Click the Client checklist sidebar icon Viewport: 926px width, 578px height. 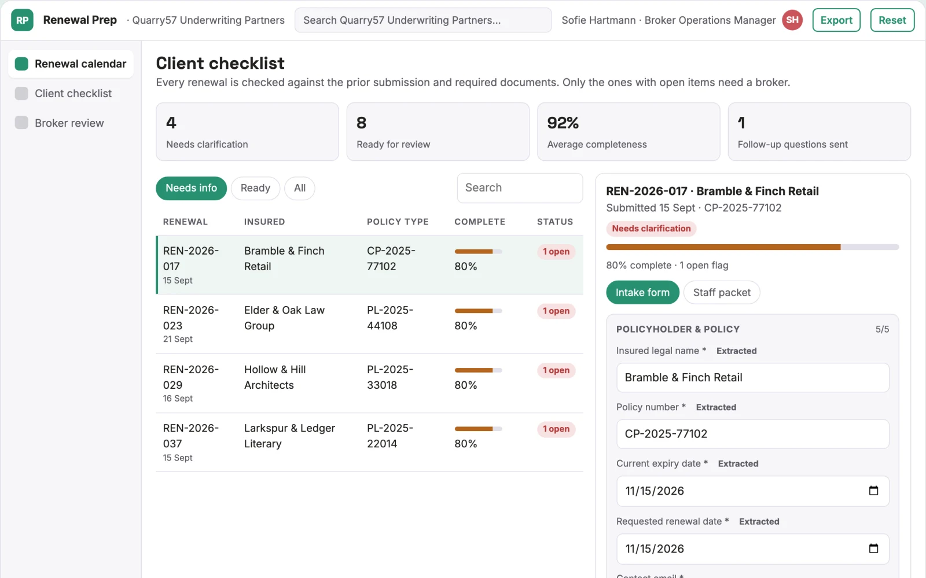tap(21, 93)
